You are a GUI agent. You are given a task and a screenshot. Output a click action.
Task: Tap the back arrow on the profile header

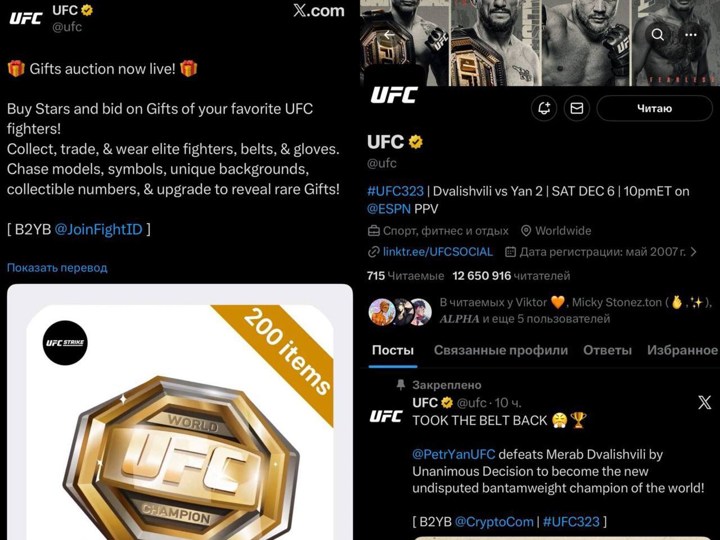tap(389, 35)
